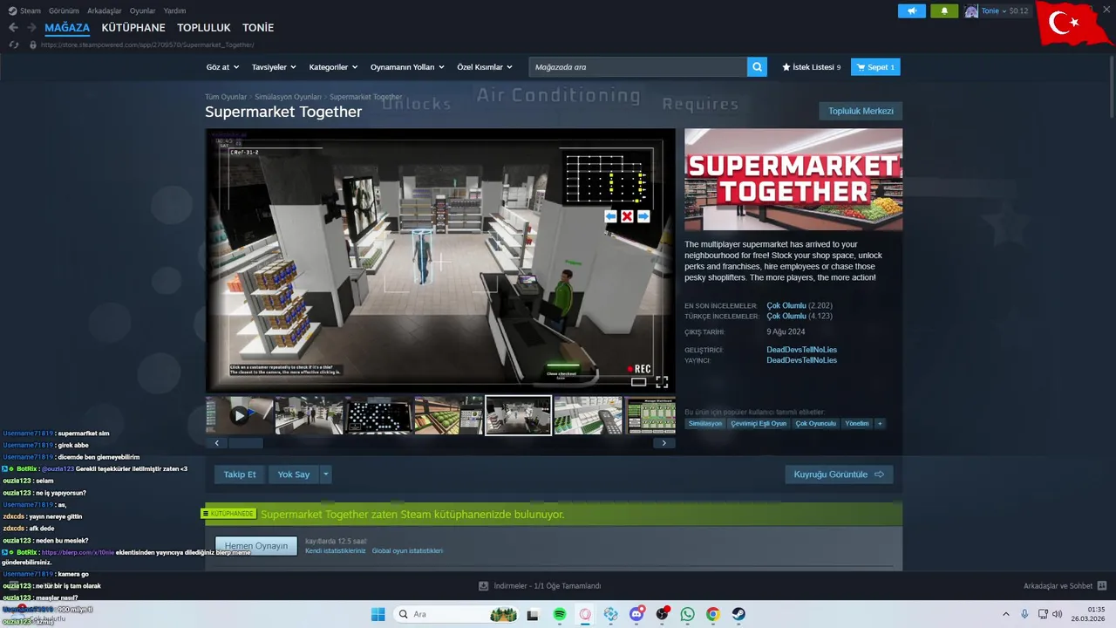Toggle fullscreen on the screenshot viewer
This screenshot has width=1116, height=628.
(662, 382)
